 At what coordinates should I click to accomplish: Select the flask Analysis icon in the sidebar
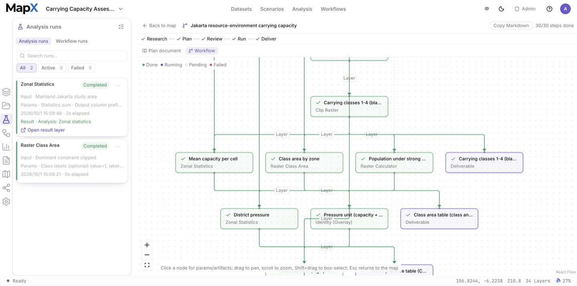[x=6, y=119]
